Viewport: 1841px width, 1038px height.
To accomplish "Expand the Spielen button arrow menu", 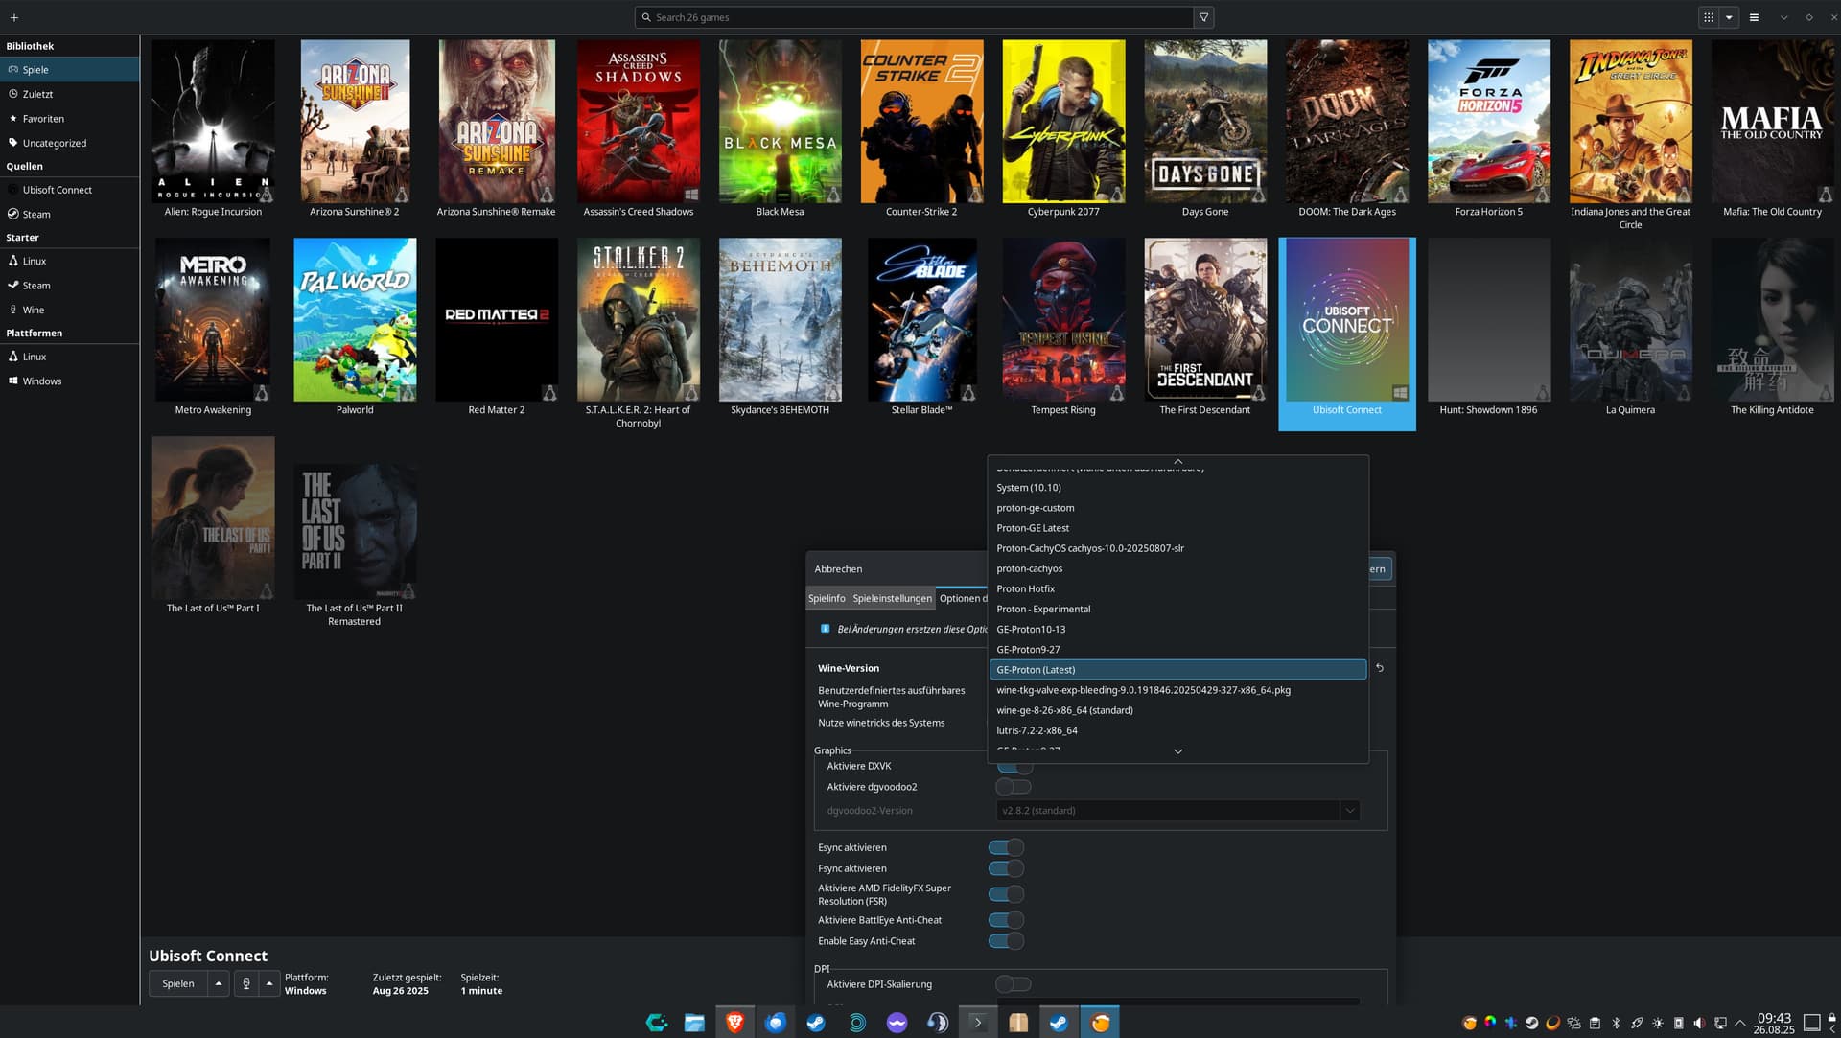I will (x=219, y=983).
